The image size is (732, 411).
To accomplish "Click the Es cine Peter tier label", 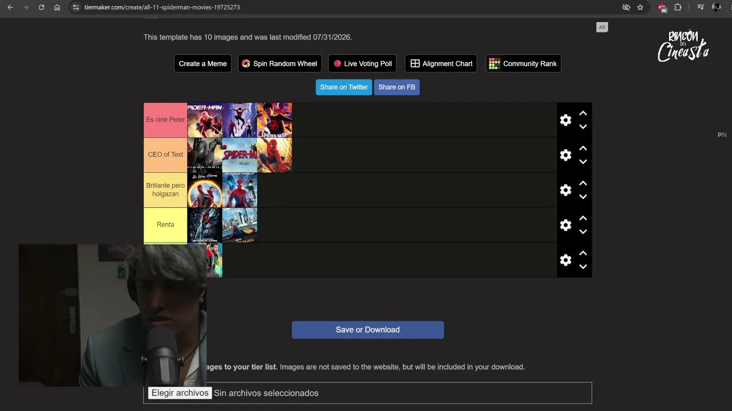I will 165,120.
